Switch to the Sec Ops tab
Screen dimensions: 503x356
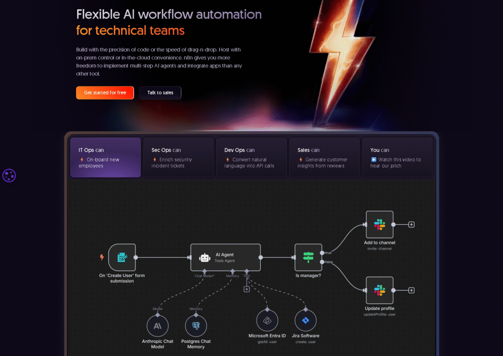pyautogui.click(x=178, y=157)
